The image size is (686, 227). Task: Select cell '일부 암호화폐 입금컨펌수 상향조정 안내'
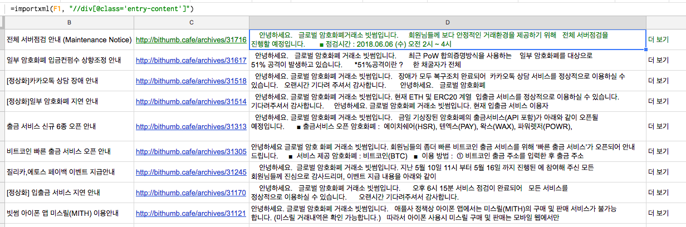coord(69,60)
